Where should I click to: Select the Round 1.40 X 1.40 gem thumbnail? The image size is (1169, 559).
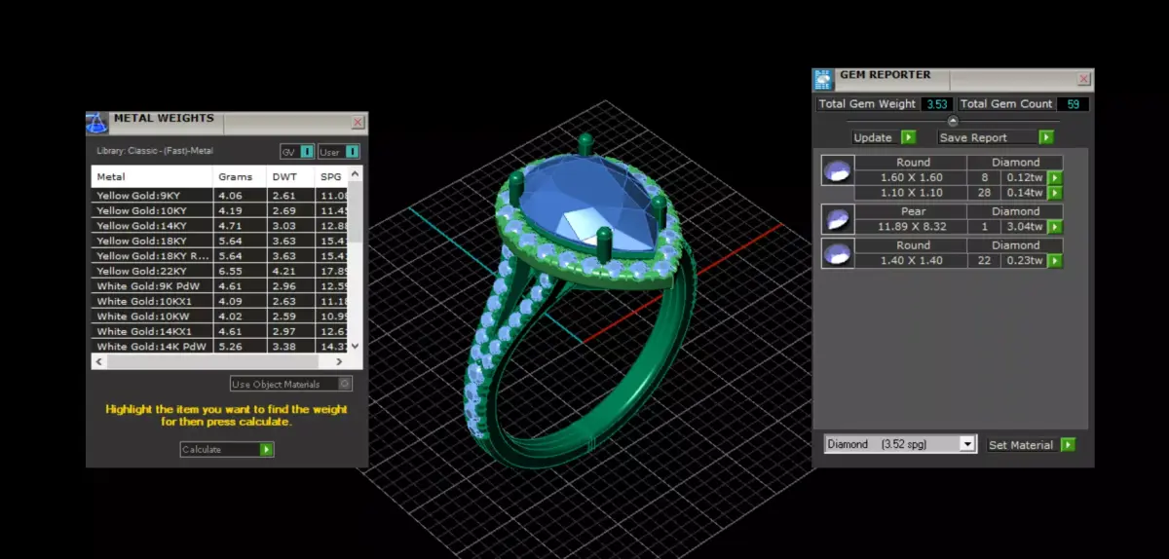(837, 253)
